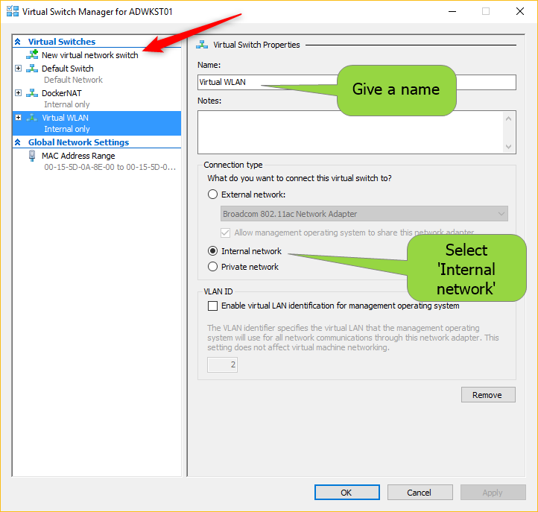
Task: Select the Default Switch entry
Action: pos(68,69)
